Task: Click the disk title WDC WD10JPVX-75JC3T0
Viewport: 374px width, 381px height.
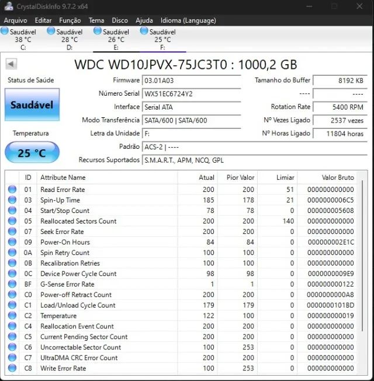Action: click(x=151, y=65)
